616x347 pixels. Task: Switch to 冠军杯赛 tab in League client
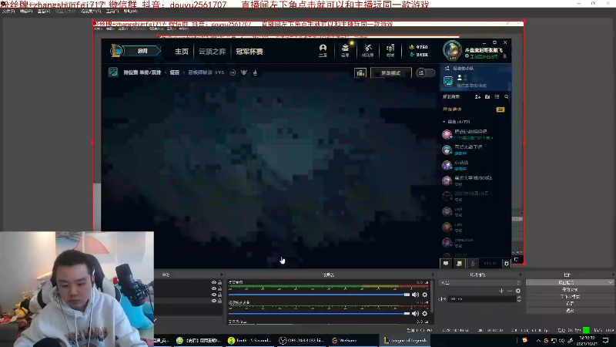(x=249, y=52)
